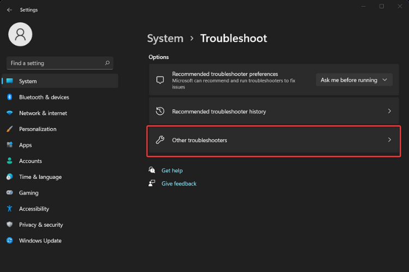Open the Ask me before running dropdown
This screenshot has height=272, width=409.
[354, 80]
